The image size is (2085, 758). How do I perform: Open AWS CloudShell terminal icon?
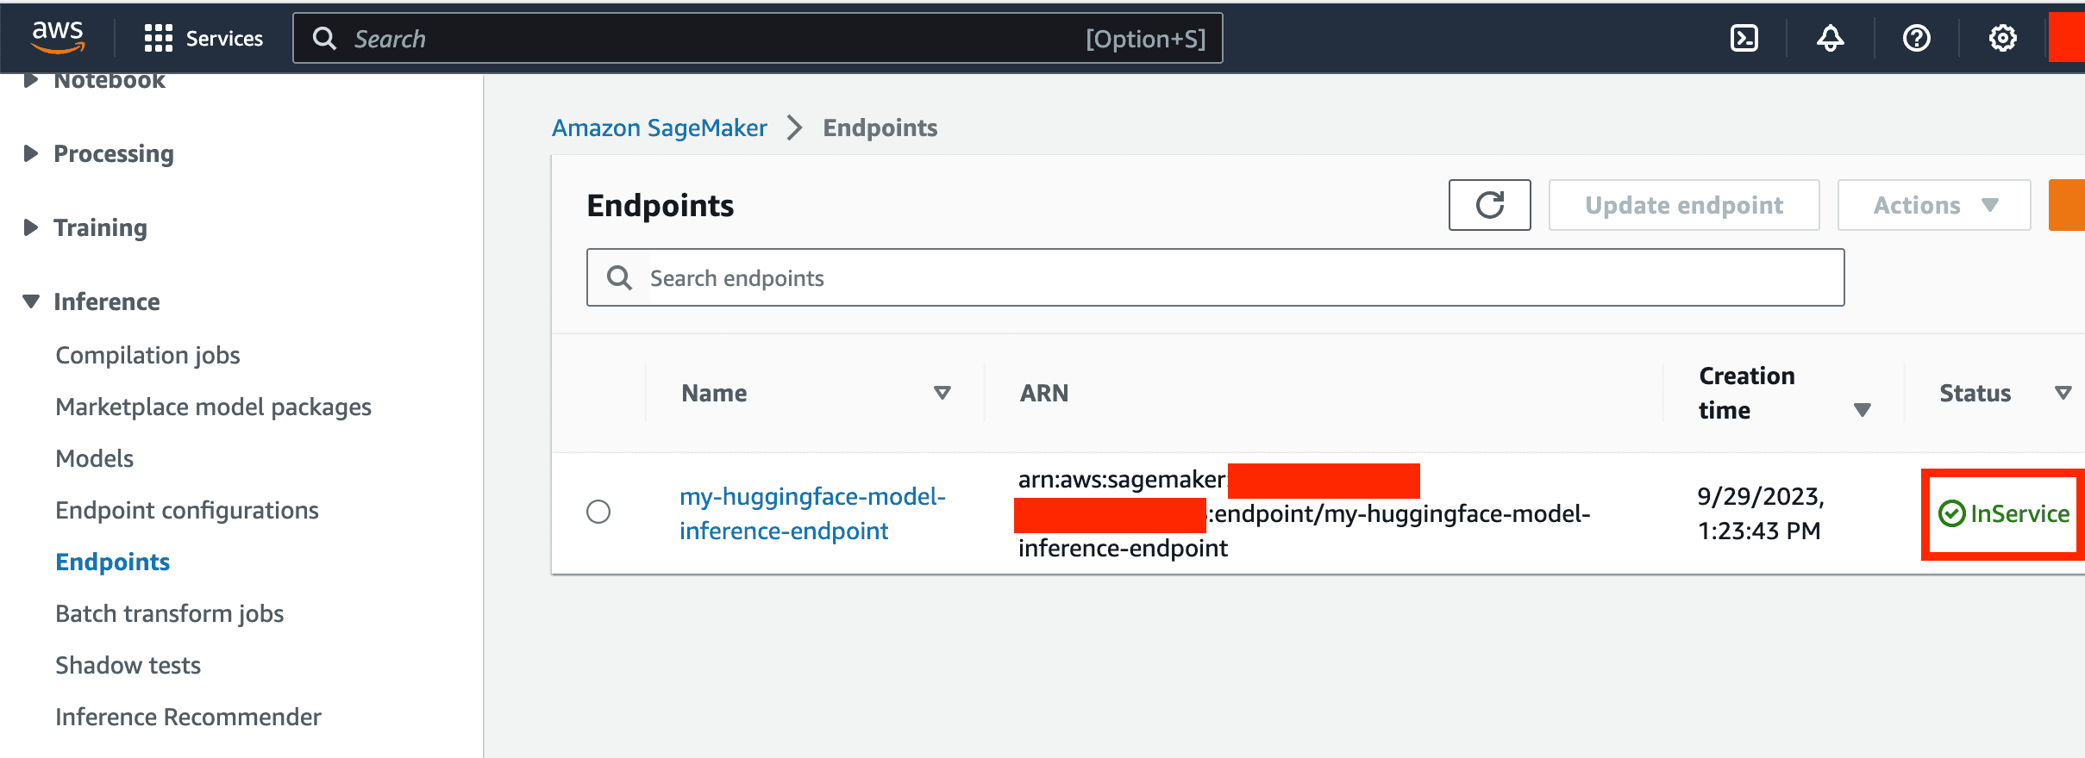click(x=1744, y=38)
